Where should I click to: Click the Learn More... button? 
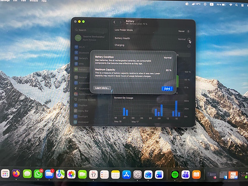pyautogui.click(x=102, y=88)
